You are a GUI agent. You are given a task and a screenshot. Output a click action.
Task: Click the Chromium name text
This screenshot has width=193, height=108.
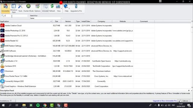click(x=9, y=71)
